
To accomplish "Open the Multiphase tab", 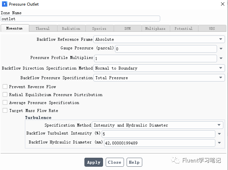I will [x=156, y=28].
